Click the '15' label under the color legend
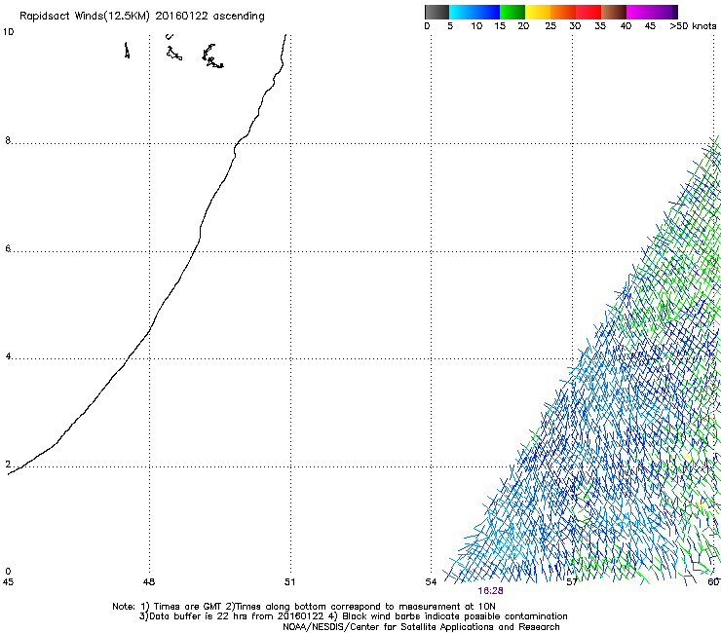This screenshot has width=721, height=633. (x=500, y=26)
